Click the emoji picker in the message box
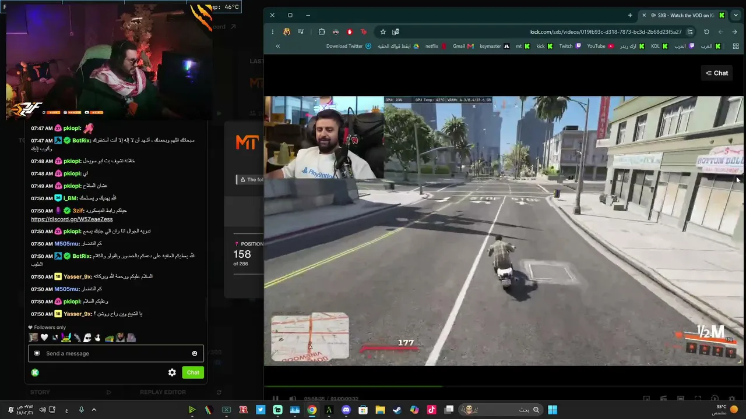 click(x=195, y=353)
